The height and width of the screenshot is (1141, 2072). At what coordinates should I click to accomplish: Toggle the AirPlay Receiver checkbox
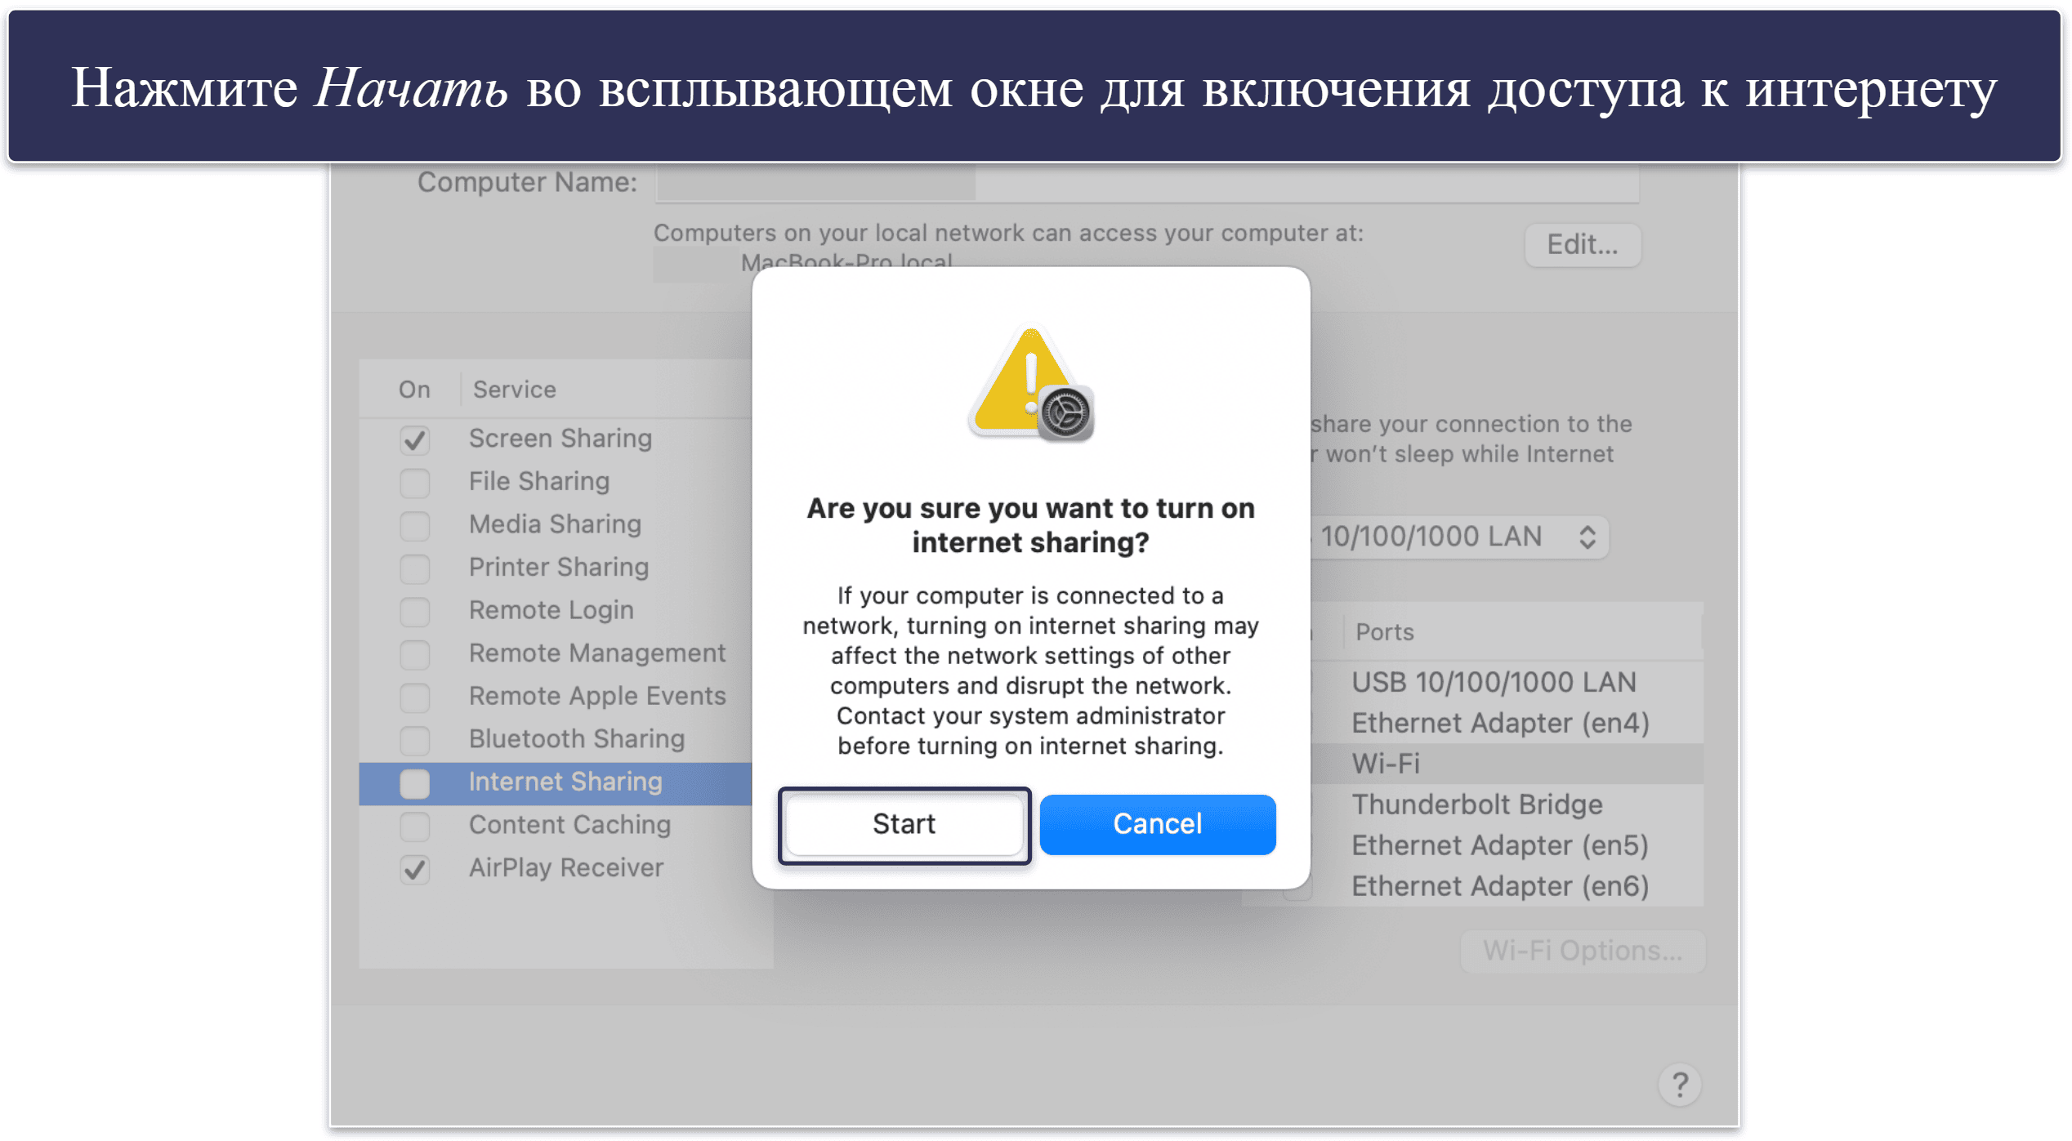click(x=414, y=869)
